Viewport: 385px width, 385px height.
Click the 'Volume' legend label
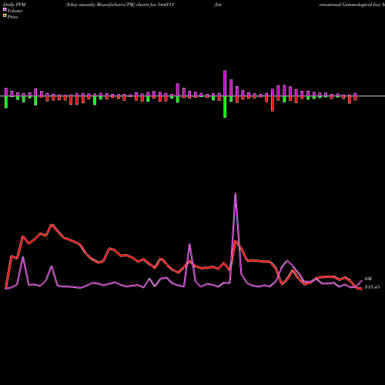click(x=15, y=11)
